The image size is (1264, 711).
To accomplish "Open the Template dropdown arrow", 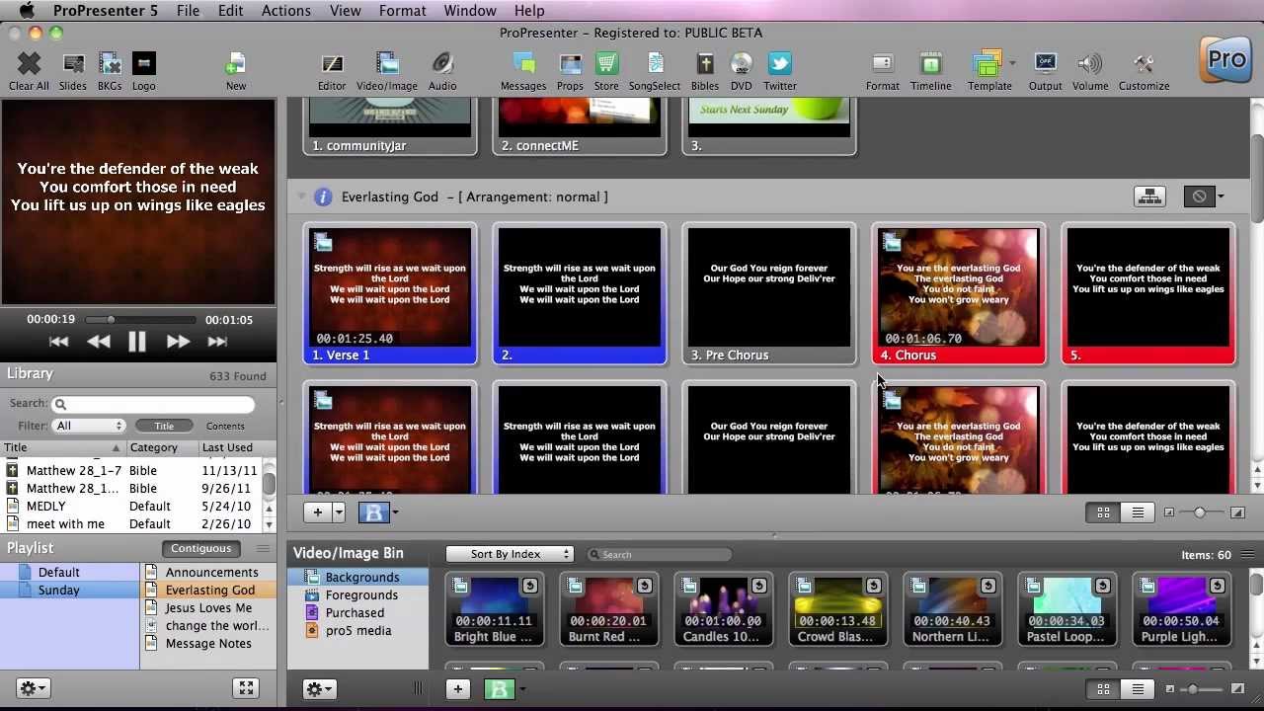I will (1012, 63).
